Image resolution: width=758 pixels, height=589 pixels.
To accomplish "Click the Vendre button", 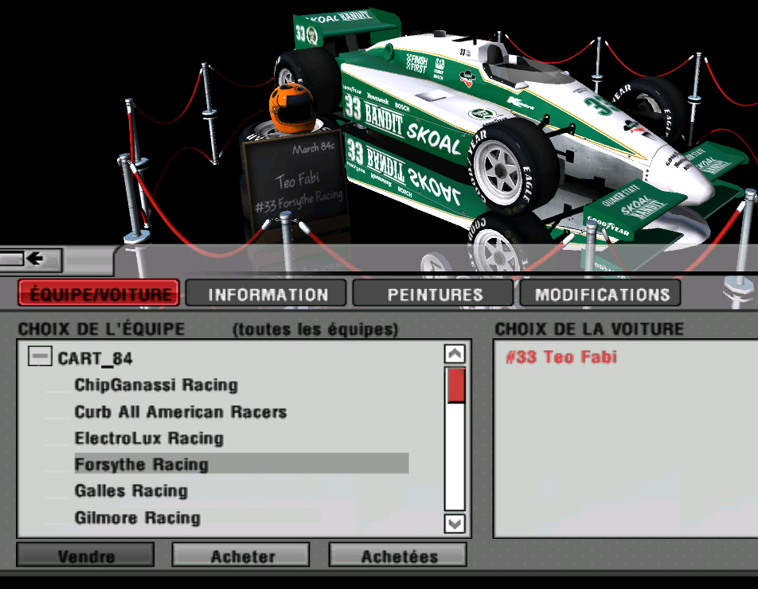I will pos(85,555).
